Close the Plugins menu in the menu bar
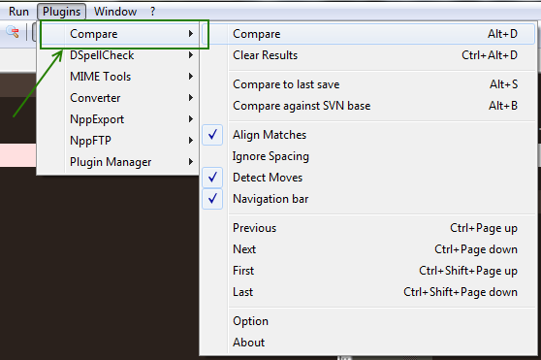The height and width of the screenshot is (360, 541). tap(61, 12)
